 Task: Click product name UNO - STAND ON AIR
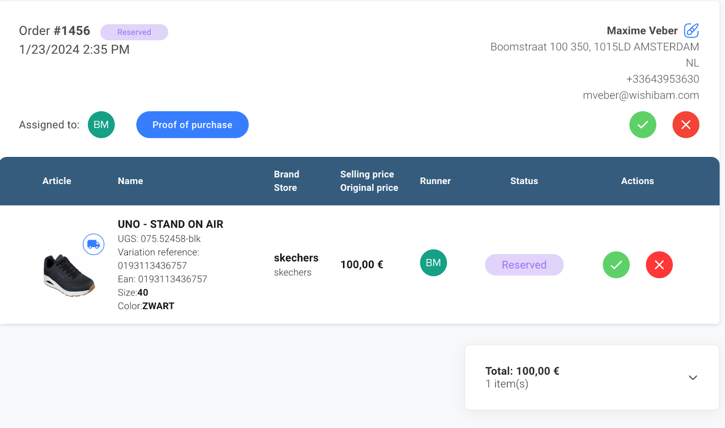(x=170, y=224)
